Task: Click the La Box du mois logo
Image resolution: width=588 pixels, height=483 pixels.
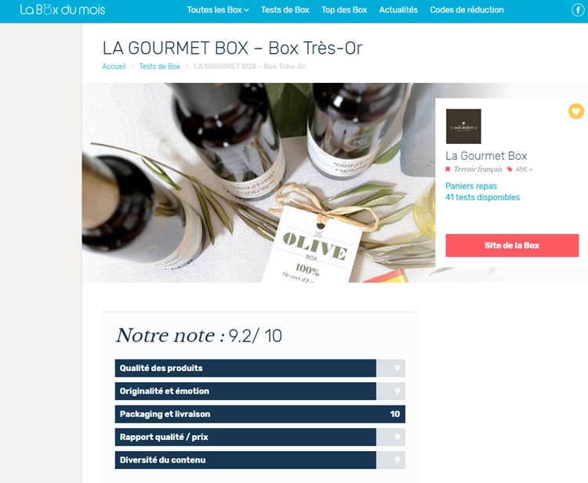Action: tap(63, 9)
